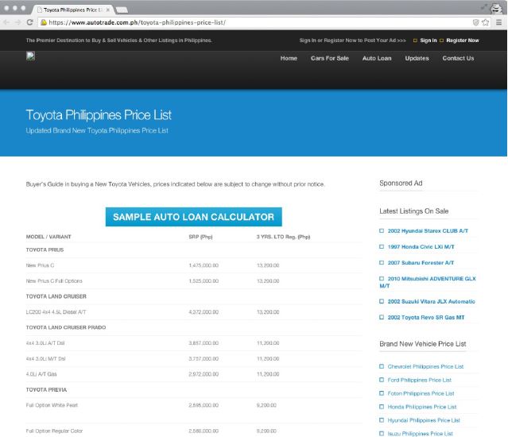Screen dimensions: 508x437
Task: Open Isuzu Philippines Price List link
Action: (x=420, y=434)
